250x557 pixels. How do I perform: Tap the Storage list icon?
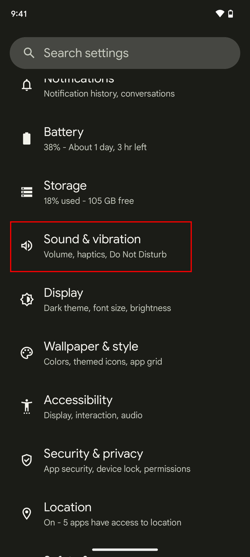point(27,192)
